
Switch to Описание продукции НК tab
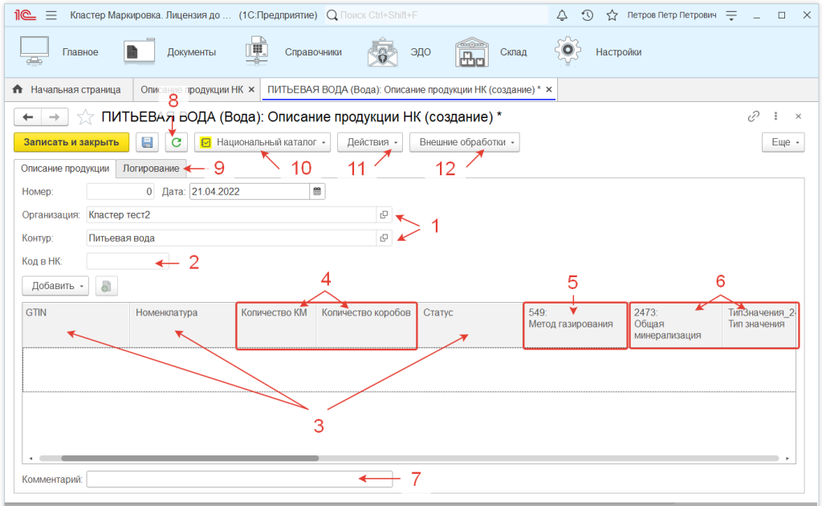click(192, 90)
